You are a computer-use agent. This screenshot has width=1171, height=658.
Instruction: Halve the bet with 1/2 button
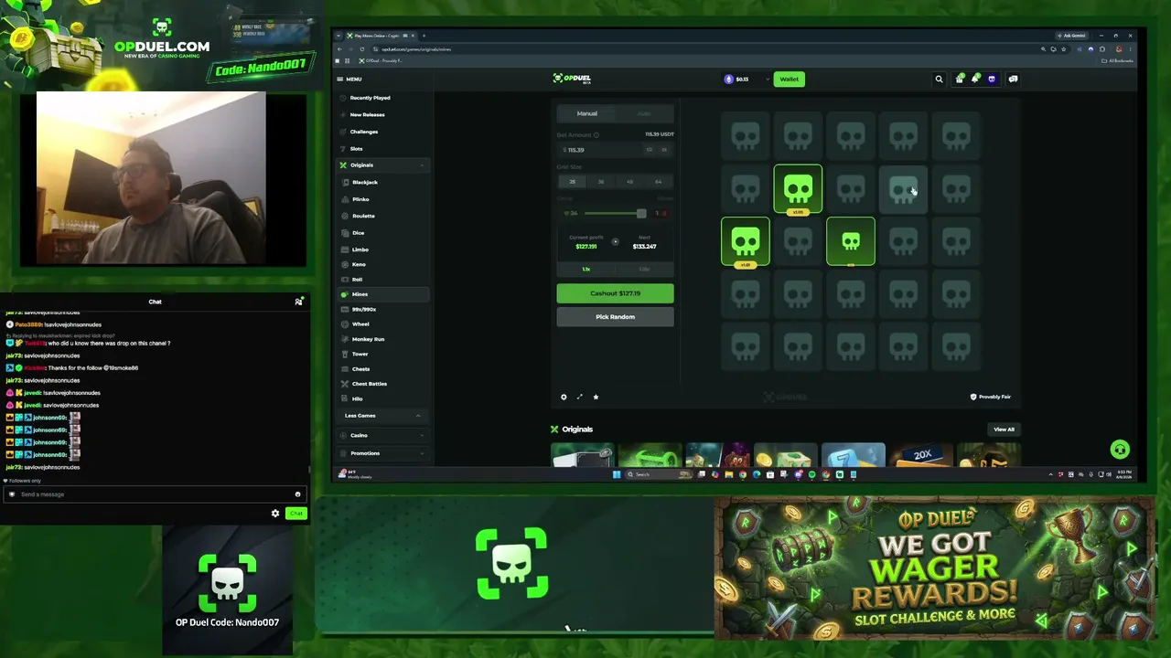point(650,150)
